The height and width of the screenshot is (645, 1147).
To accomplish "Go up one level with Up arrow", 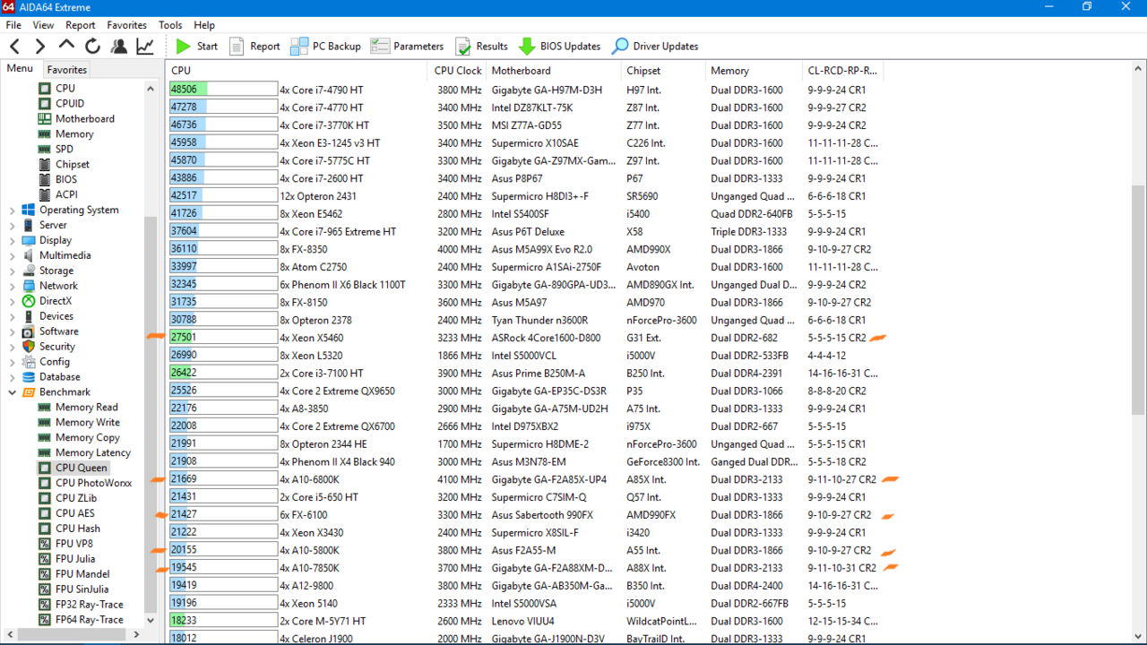I will tap(66, 46).
